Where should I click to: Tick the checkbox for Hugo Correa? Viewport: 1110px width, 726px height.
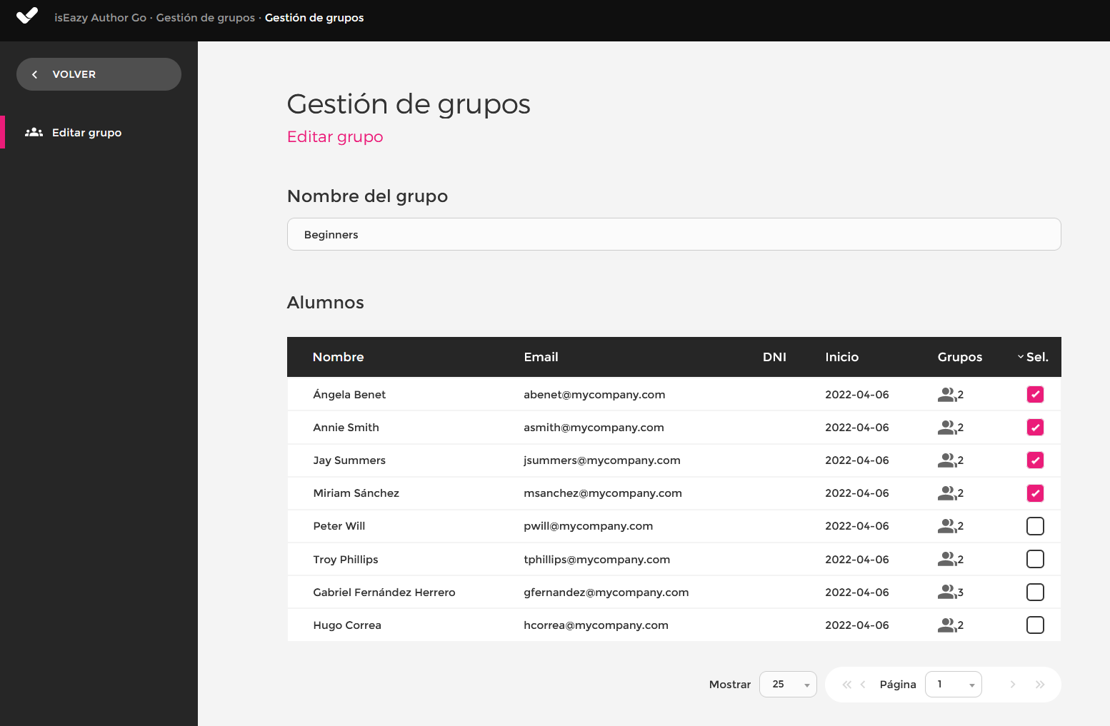[1035, 625]
